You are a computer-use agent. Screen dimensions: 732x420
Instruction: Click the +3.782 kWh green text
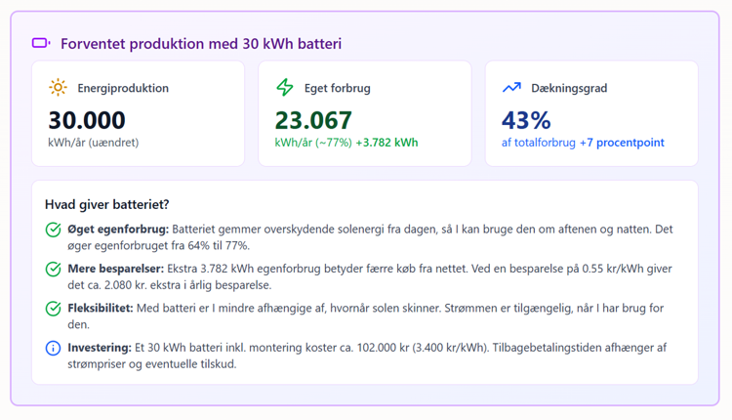point(387,143)
